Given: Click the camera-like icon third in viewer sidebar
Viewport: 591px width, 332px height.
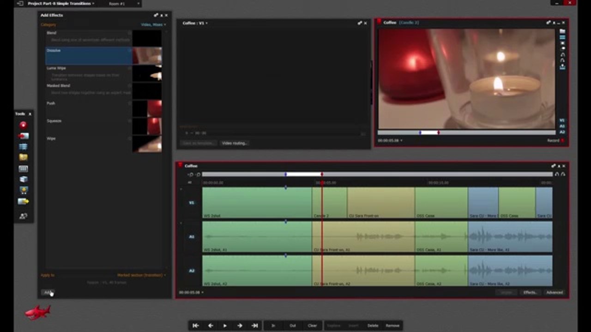Looking at the screenshot, I should 562,43.
